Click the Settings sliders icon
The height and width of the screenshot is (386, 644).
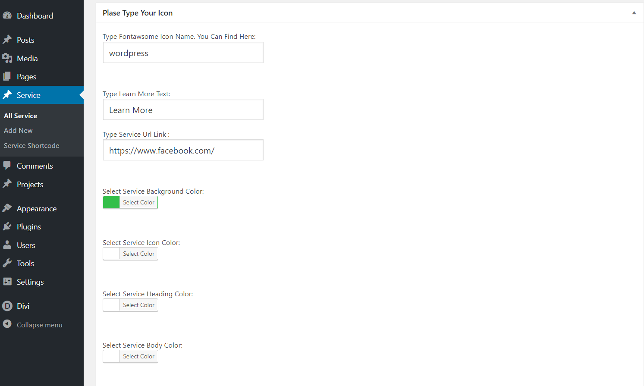[x=7, y=282]
